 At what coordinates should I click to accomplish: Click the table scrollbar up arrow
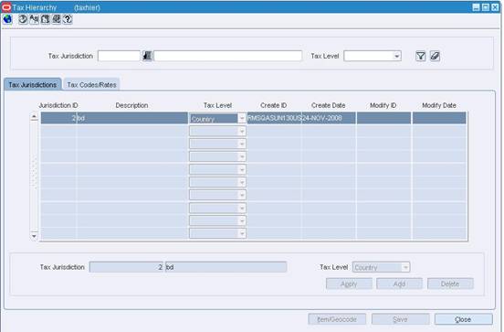pyautogui.click(x=34, y=116)
